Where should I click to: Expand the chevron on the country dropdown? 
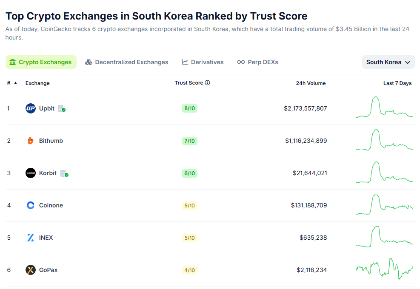click(x=408, y=62)
